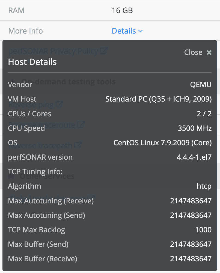Click the Standard PC (Q35 + ICH9, 2009) value
This screenshot has height=273, width=220.
tap(159, 99)
